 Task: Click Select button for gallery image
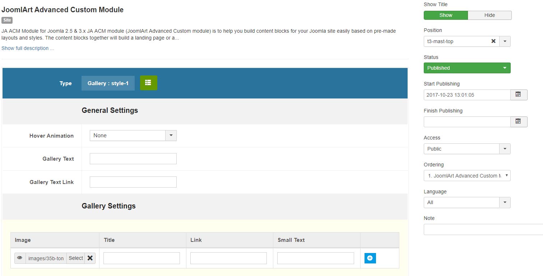[76, 258]
